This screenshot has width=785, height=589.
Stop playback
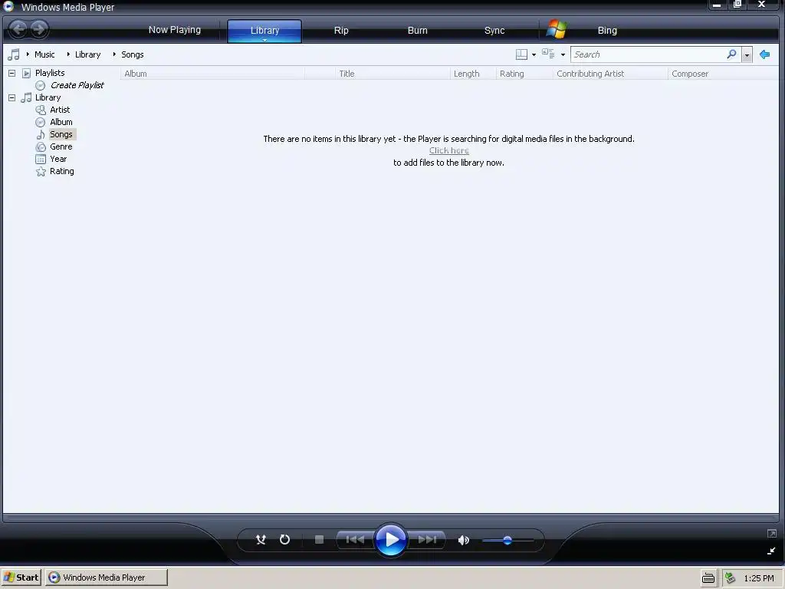pos(319,539)
